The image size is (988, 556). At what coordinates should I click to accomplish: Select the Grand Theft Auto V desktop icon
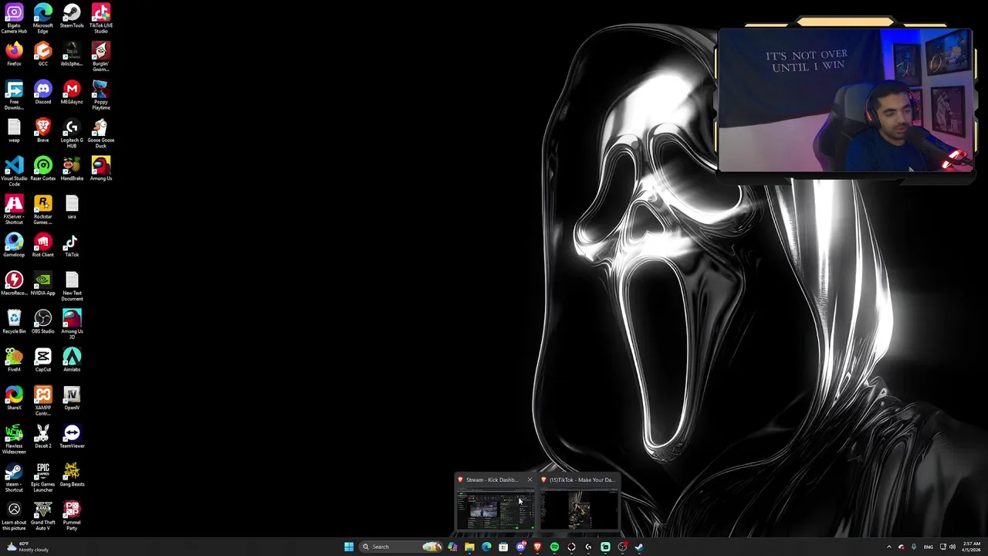tap(42, 516)
